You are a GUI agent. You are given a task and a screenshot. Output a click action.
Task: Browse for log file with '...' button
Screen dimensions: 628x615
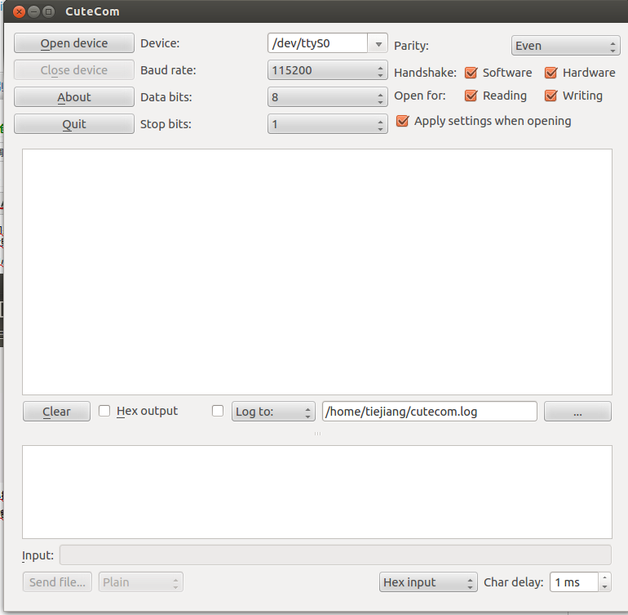[577, 411]
